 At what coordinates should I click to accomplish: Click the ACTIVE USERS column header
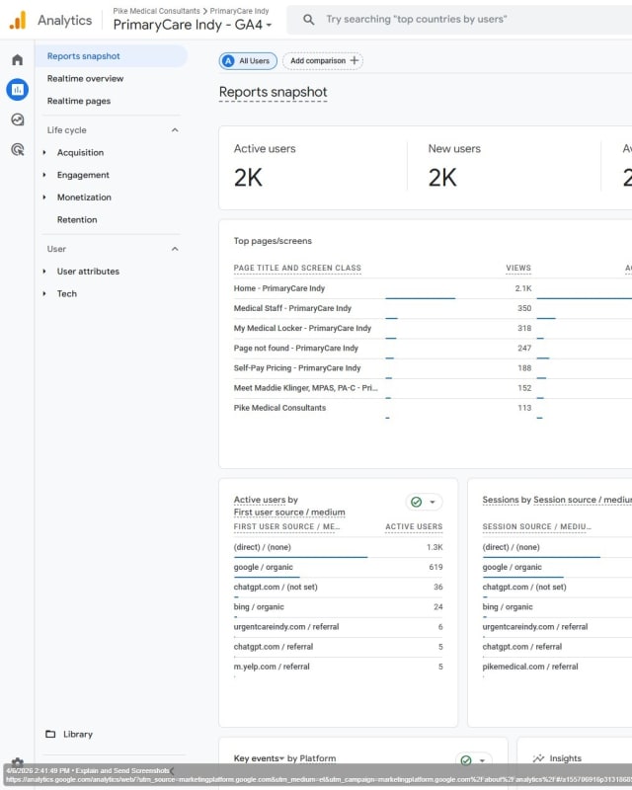[414, 526]
